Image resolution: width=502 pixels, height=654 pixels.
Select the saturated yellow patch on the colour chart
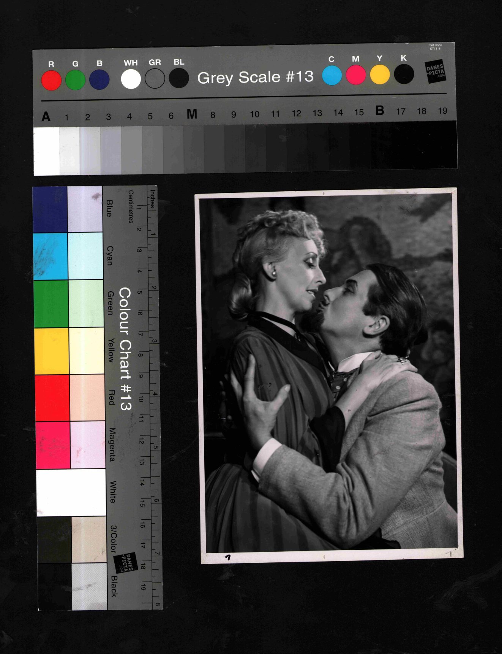tap(52, 351)
